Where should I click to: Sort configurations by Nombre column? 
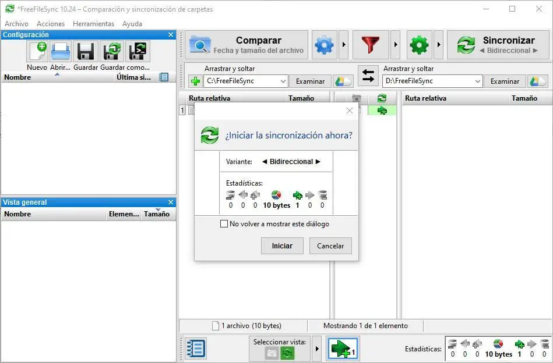click(57, 77)
